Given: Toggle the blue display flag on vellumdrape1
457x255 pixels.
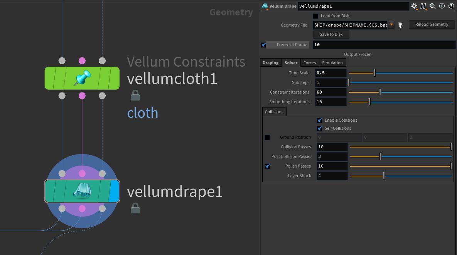Looking at the screenshot, I should coord(114,191).
